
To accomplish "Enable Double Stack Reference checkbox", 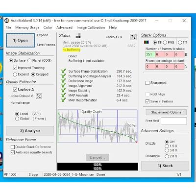I will 13,147.
